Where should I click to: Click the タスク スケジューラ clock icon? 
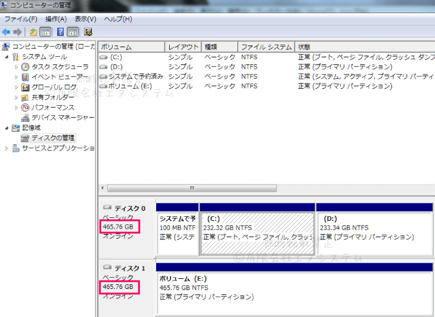click(x=25, y=67)
